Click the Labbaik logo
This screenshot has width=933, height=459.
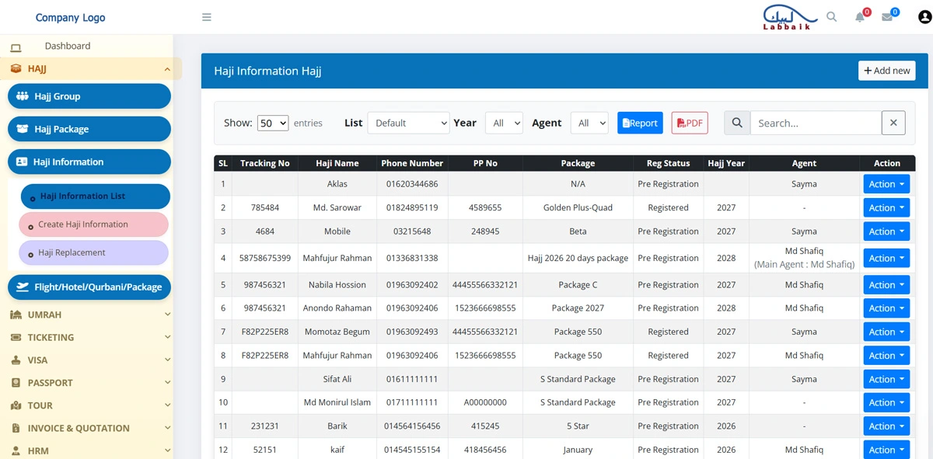(x=789, y=17)
